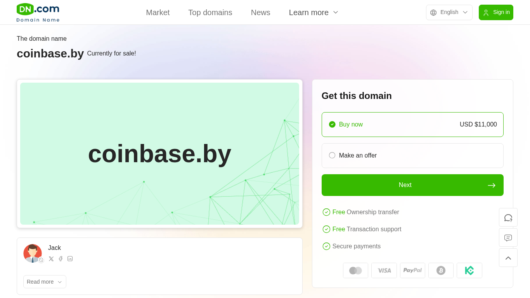Image resolution: width=530 pixels, height=298 pixels.
Task: Expand seller details with Read more
Action: 45,282
